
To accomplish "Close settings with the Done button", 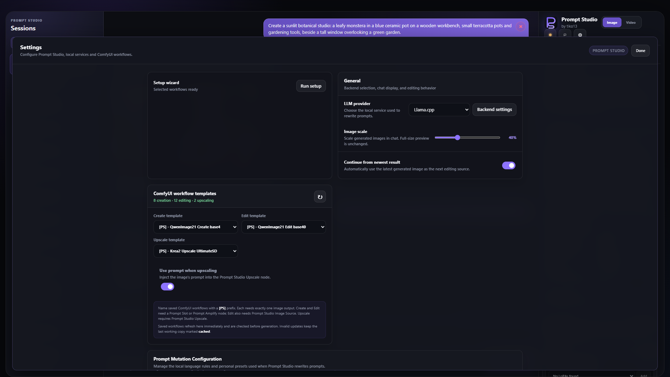I will coord(640,51).
